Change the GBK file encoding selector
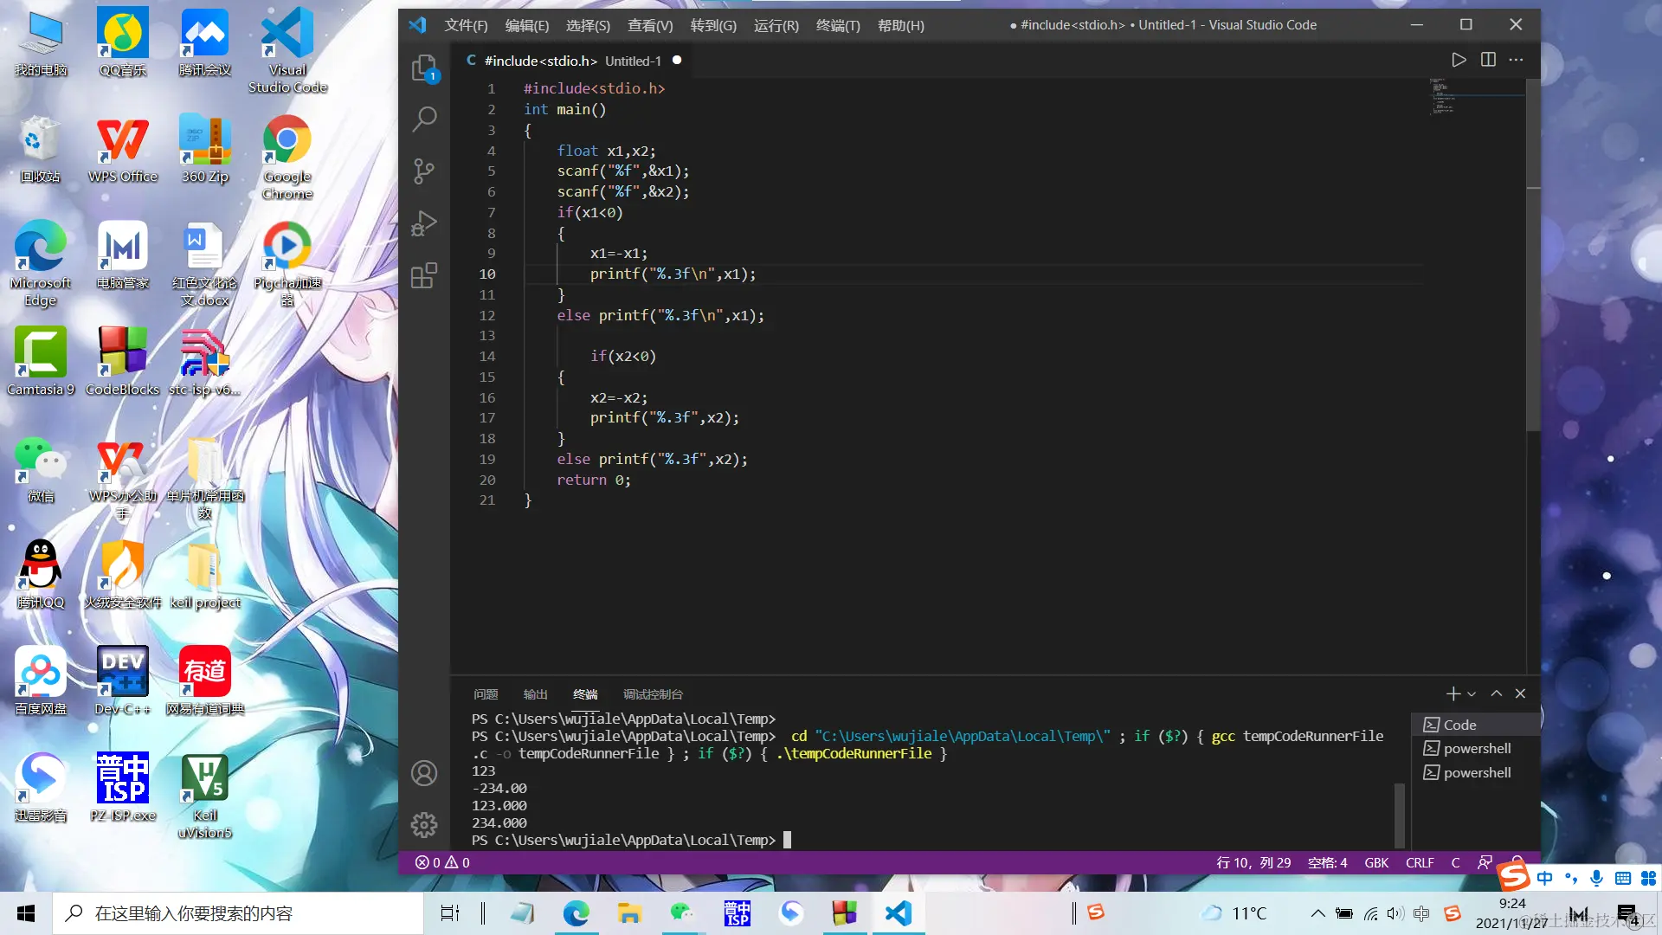1662x935 pixels. coord(1375,862)
